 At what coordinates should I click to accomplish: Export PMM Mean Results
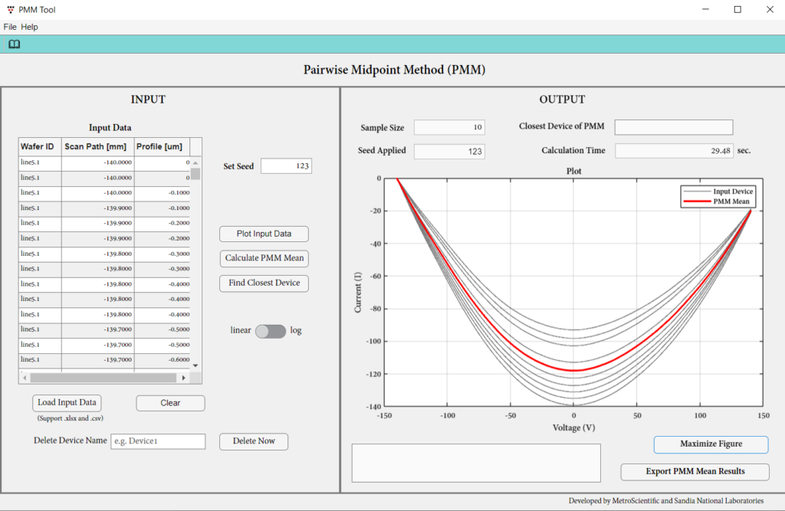695,471
